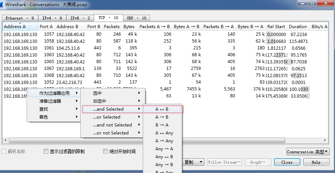Screen dimensions: 335x173
Task: Open 着色 context menu item
Action: 54,117
